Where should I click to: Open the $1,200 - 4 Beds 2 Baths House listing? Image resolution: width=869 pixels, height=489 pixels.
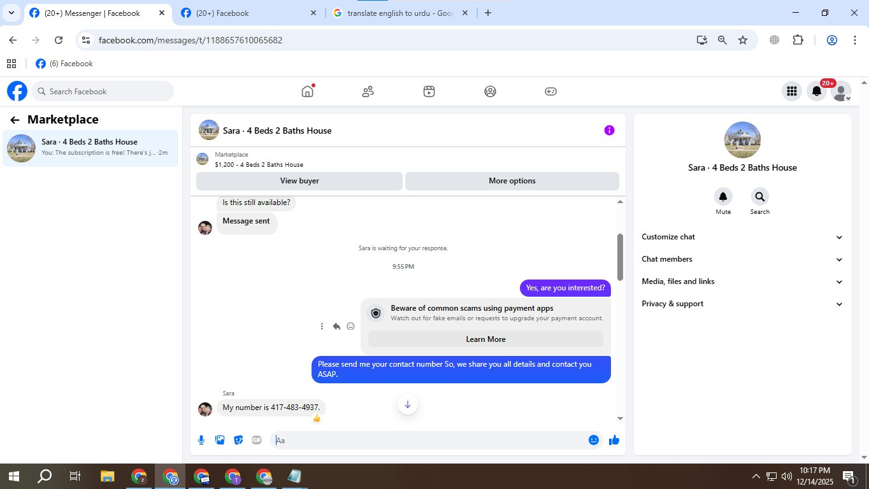coord(259,164)
